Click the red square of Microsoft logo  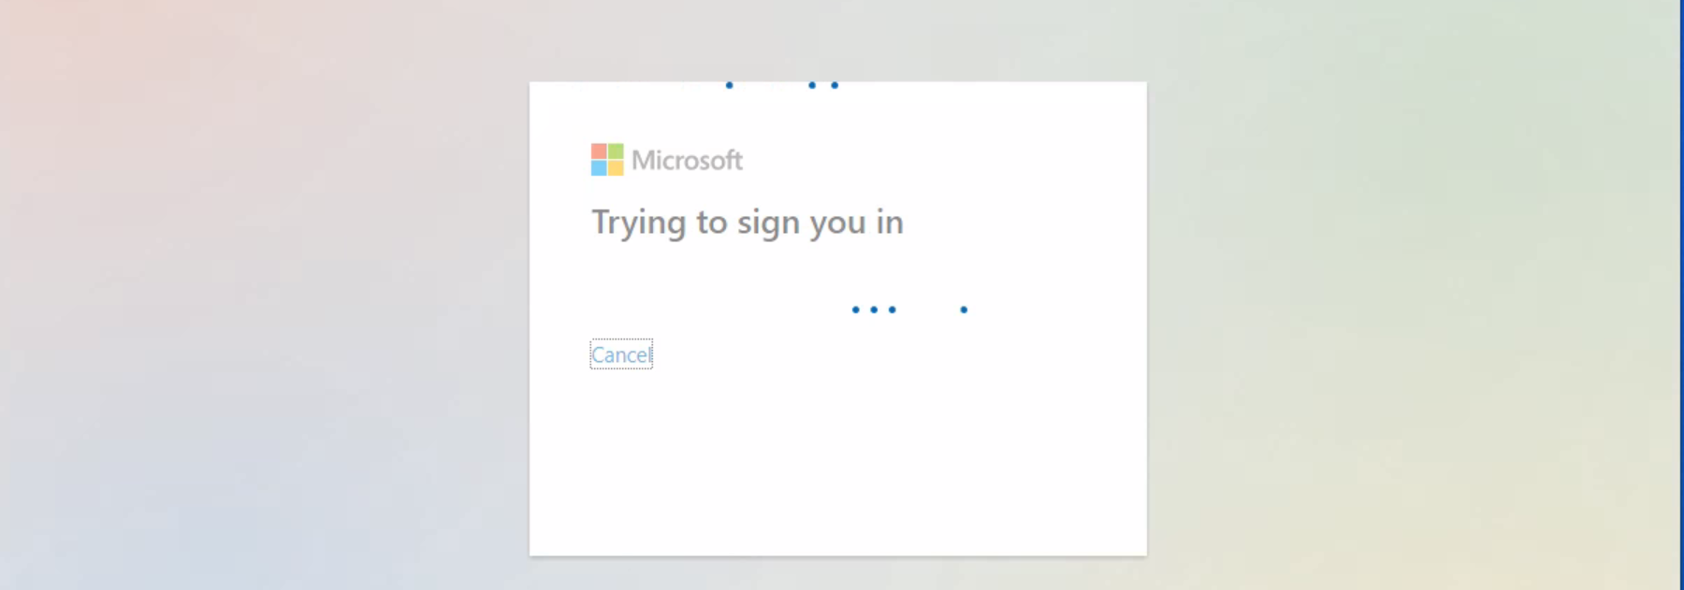pos(599,151)
